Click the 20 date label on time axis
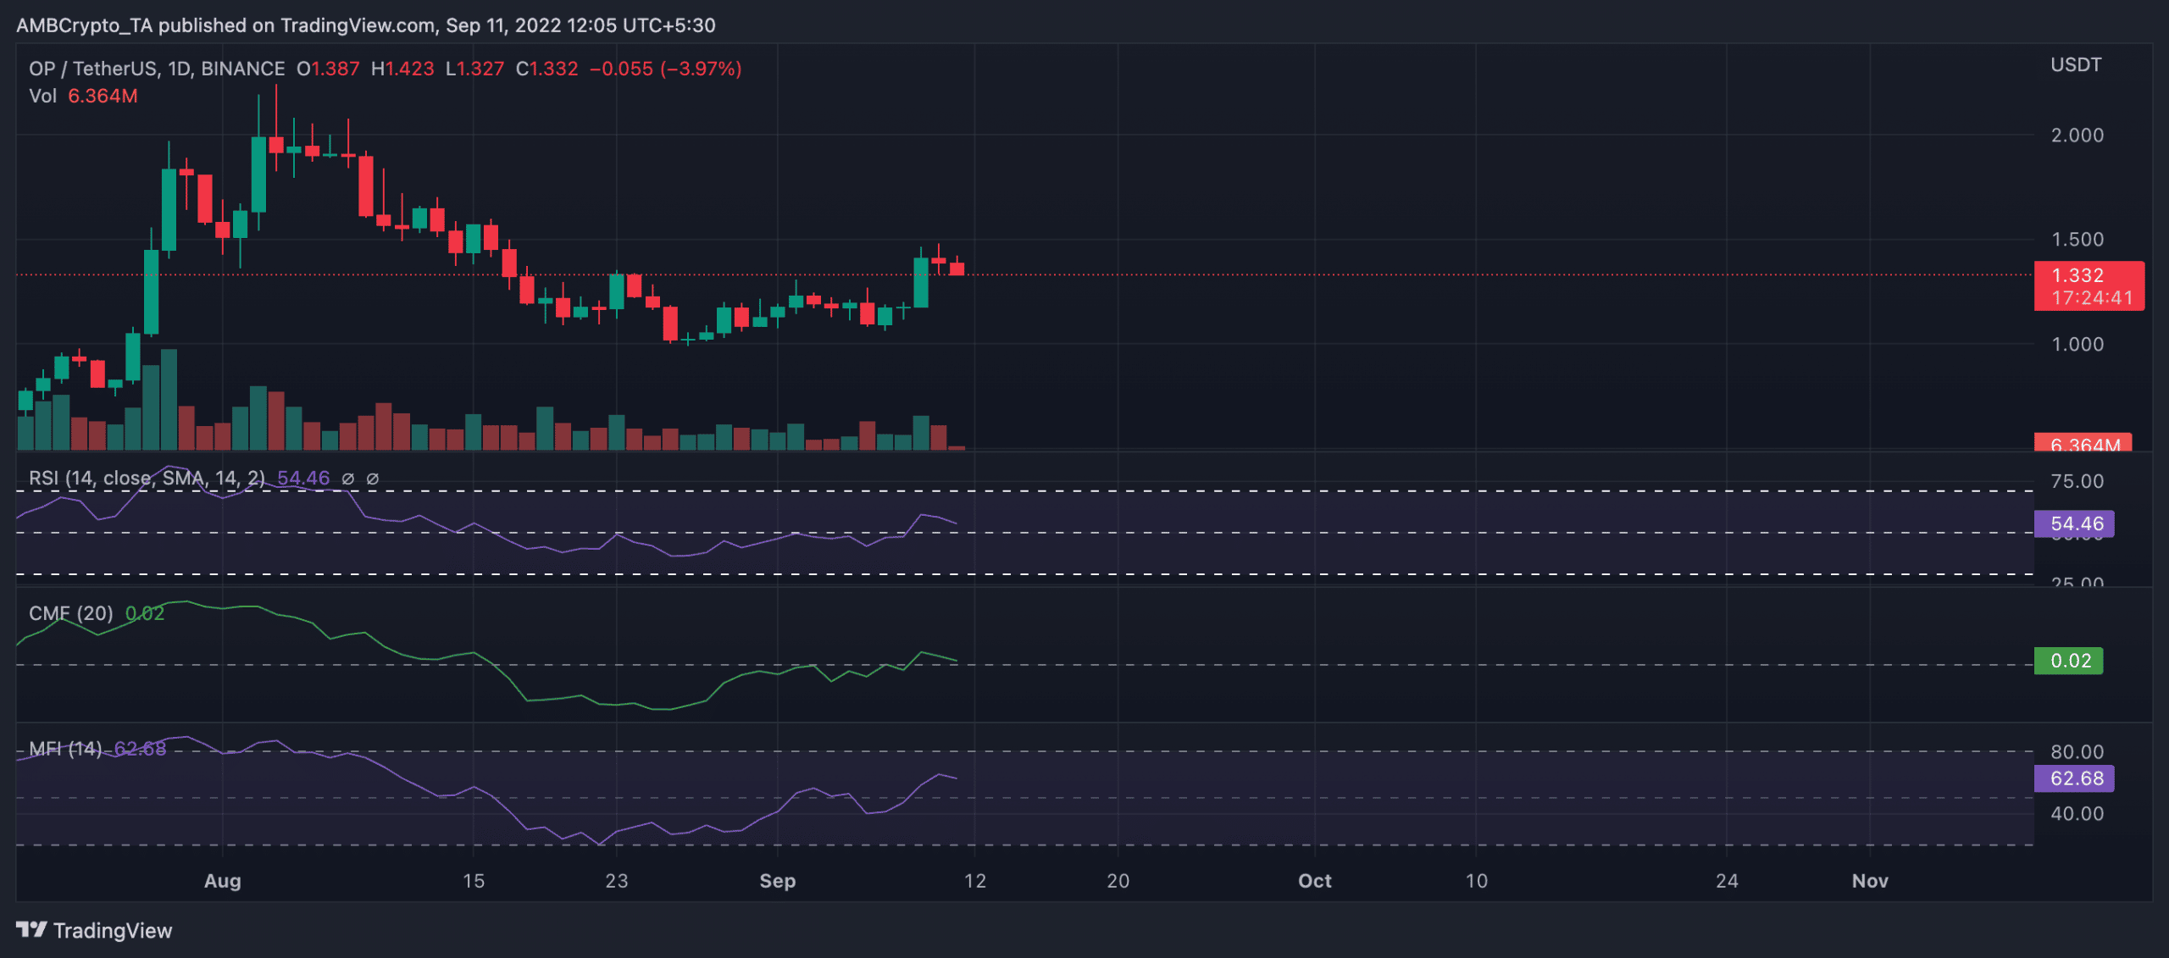Screen dimensions: 2169x958 (1118, 881)
